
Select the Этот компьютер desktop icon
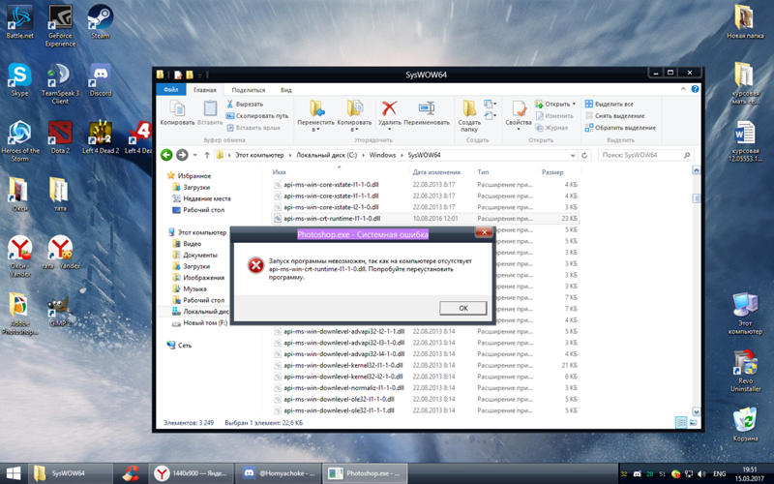point(745,314)
